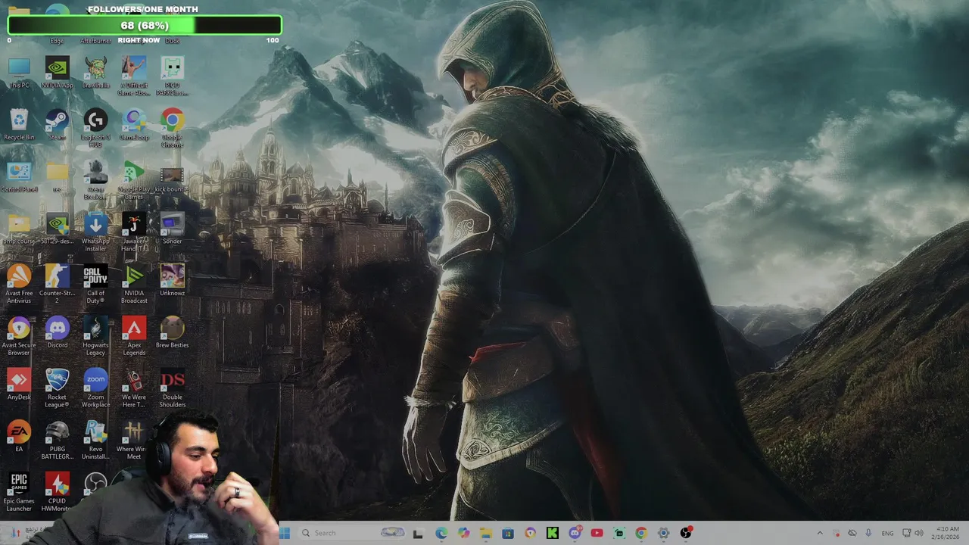Launch the EA app shortcut

click(19, 437)
